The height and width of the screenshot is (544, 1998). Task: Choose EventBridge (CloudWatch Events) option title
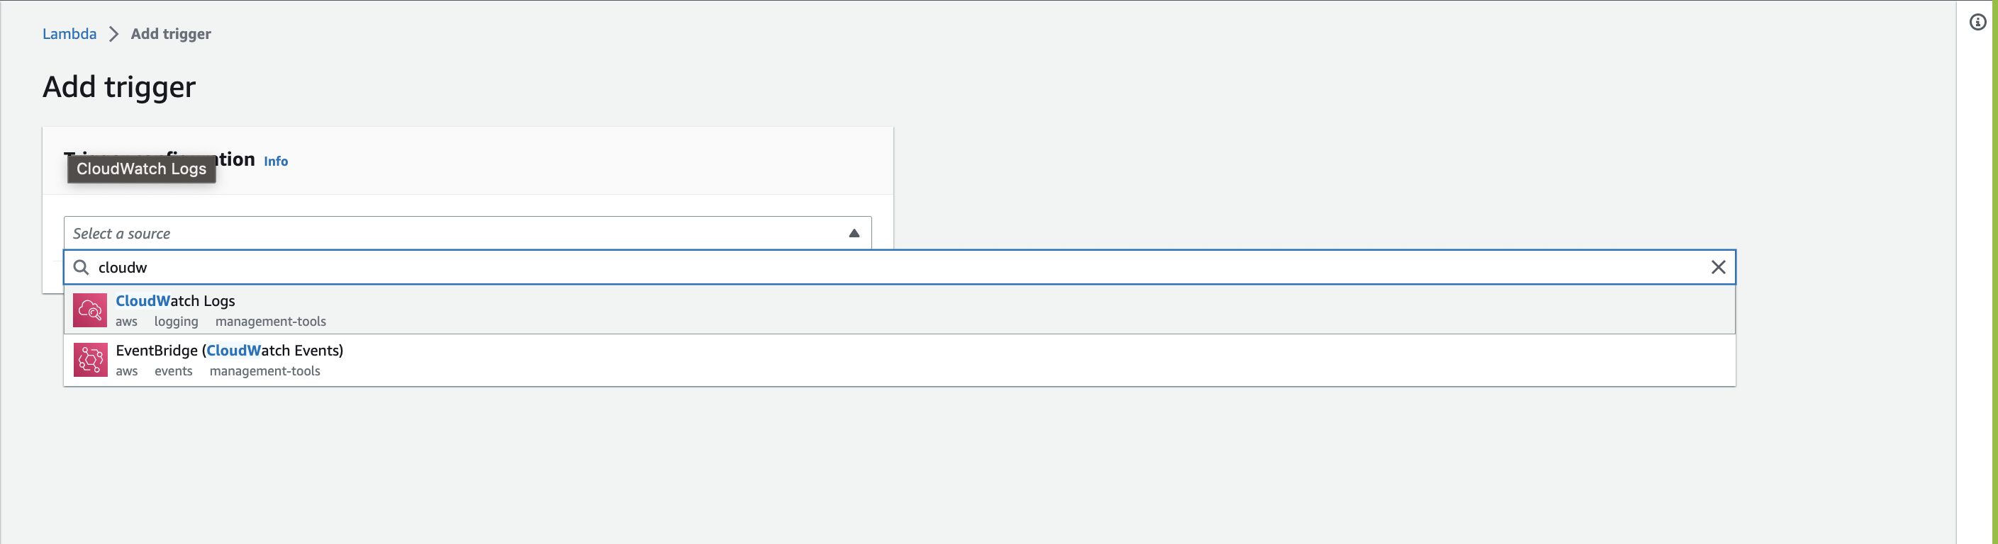tap(230, 350)
